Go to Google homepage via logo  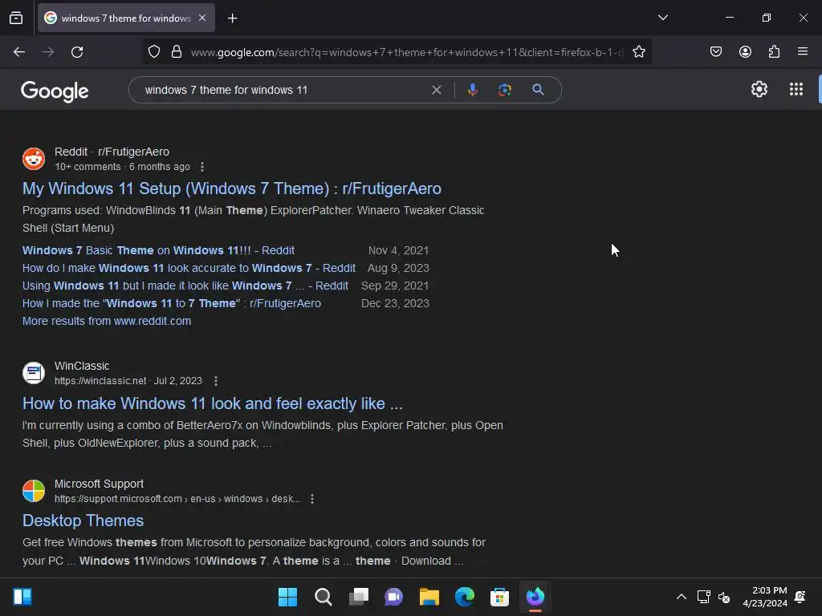tap(55, 91)
